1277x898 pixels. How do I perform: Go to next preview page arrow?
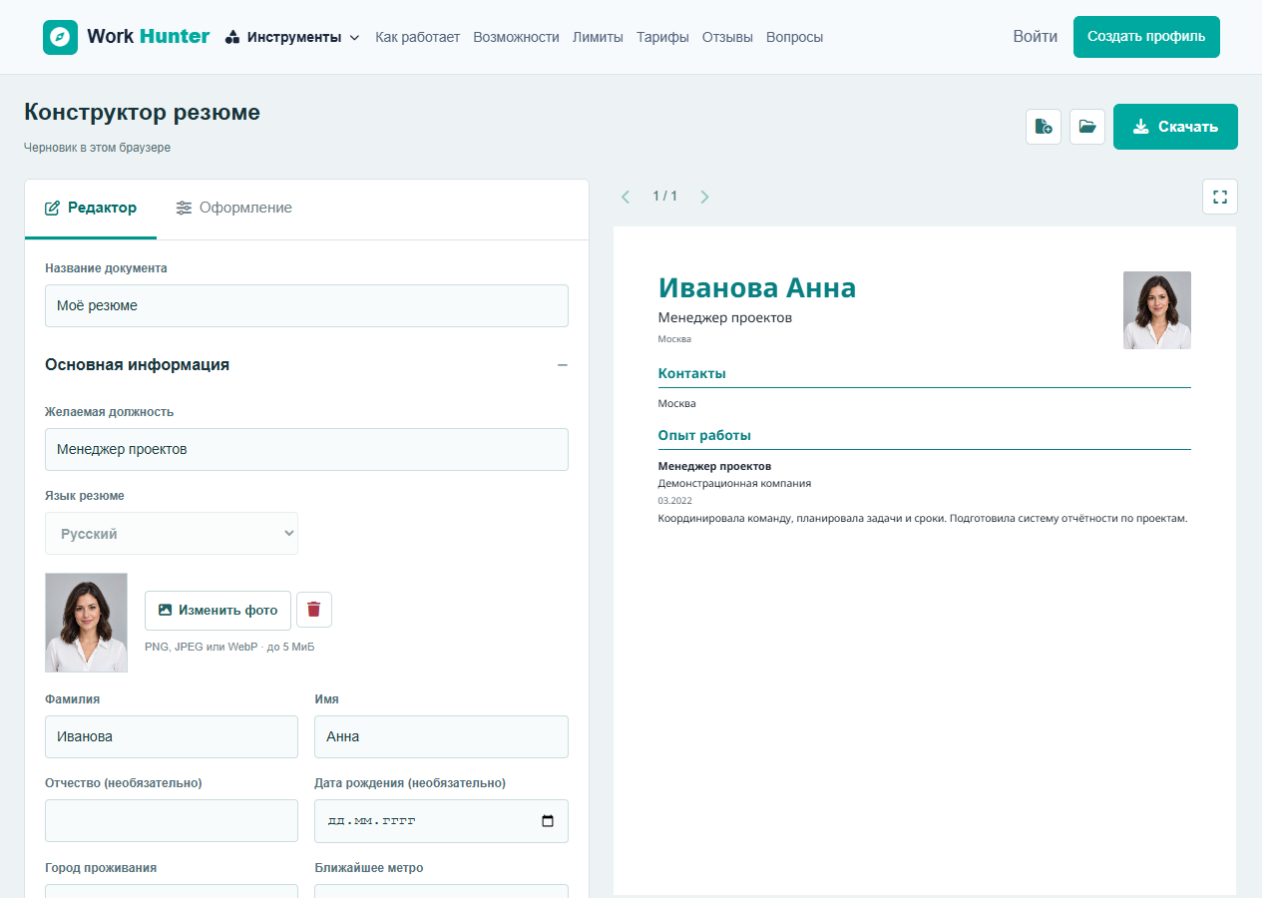[704, 197]
